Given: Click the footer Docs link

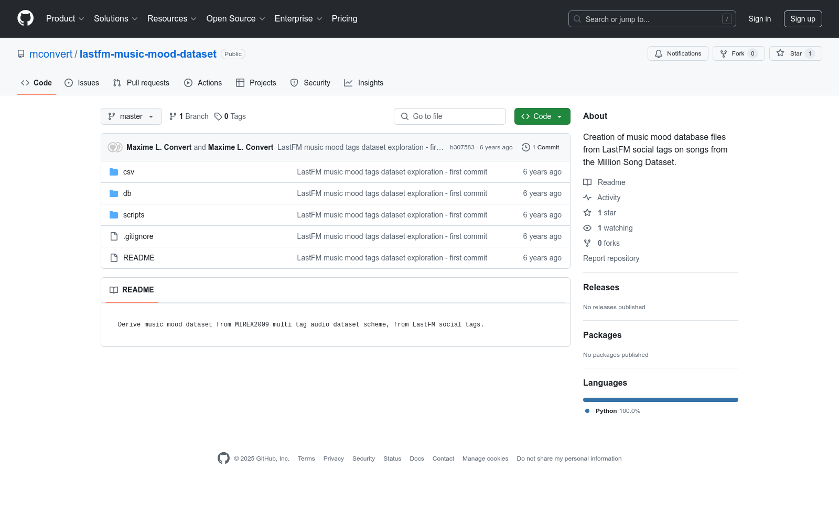Looking at the screenshot, I should (417, 458).
